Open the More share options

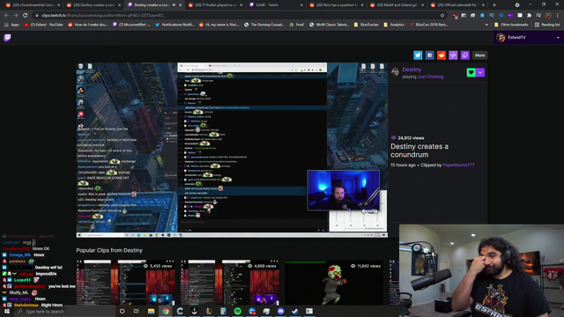pyautogui.click(x=479, y=55)
